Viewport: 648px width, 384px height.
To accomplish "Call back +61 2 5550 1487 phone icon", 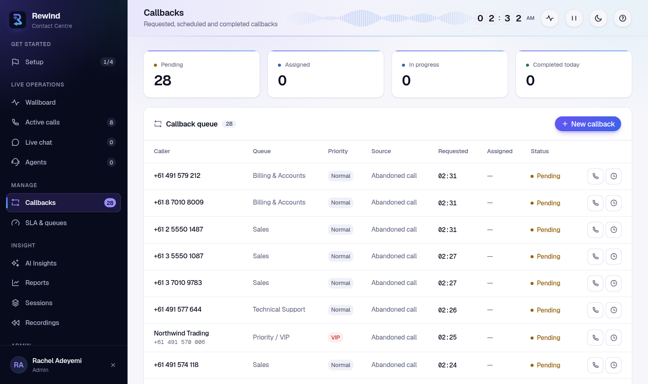I will [x=595, y=230].
